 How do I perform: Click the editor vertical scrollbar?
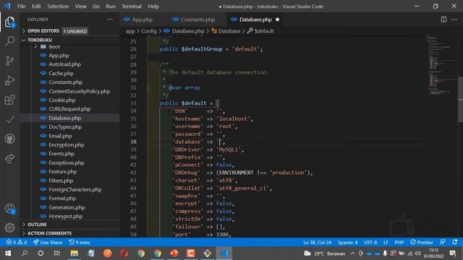460,100
